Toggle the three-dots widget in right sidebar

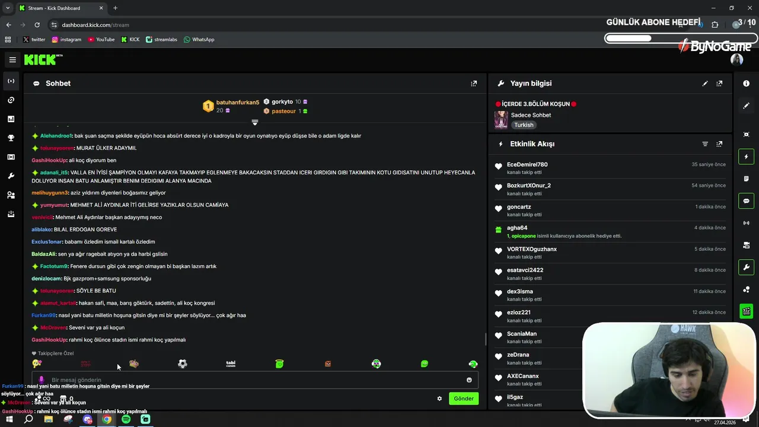(747, 289)
